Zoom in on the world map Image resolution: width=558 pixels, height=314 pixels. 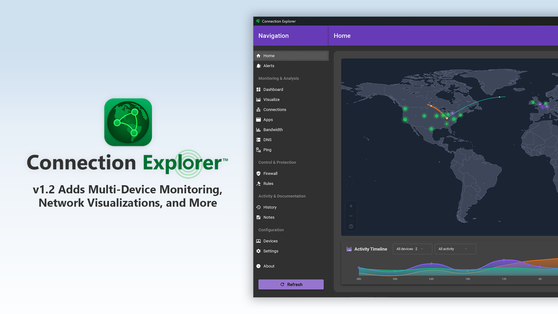[x=351, y=206]
